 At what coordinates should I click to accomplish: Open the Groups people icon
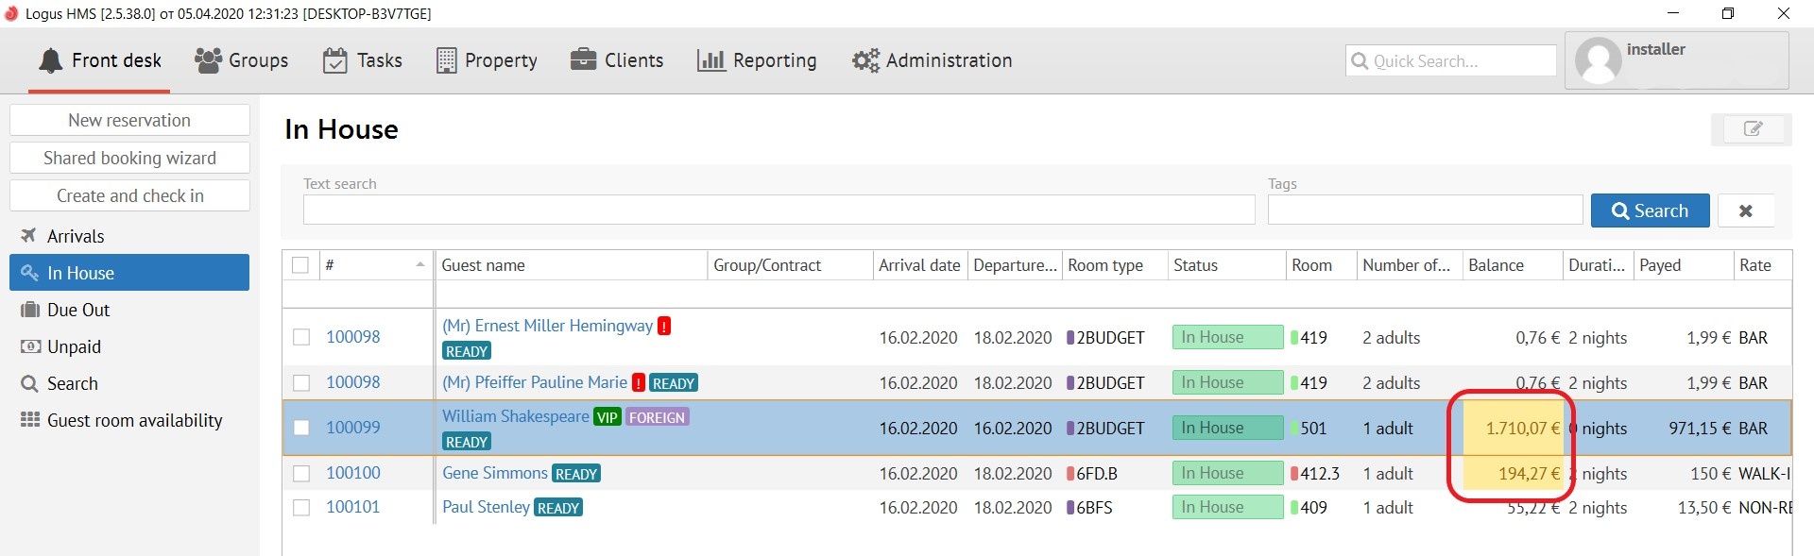coord(208,60)
